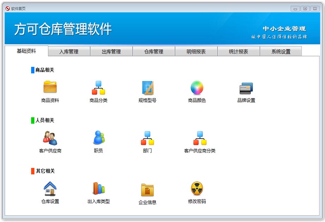Screen dimensions: 325x222
Task: Minimize the 软件首页 window
Action: pos(295,9)
